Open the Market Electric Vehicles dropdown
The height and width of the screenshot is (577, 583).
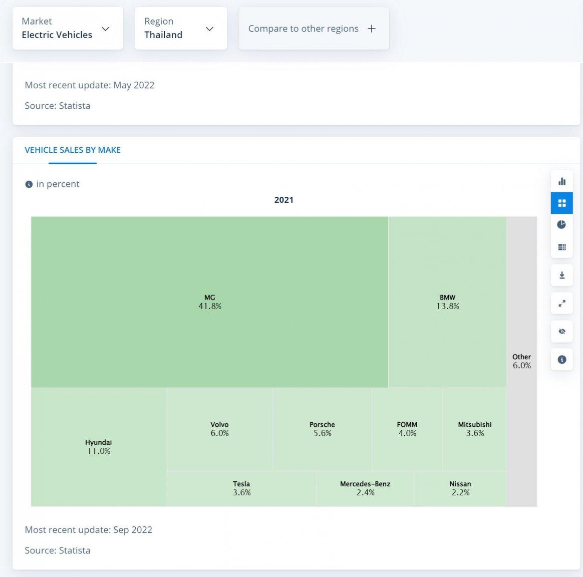pyautogui.click(x=68, y=28)
